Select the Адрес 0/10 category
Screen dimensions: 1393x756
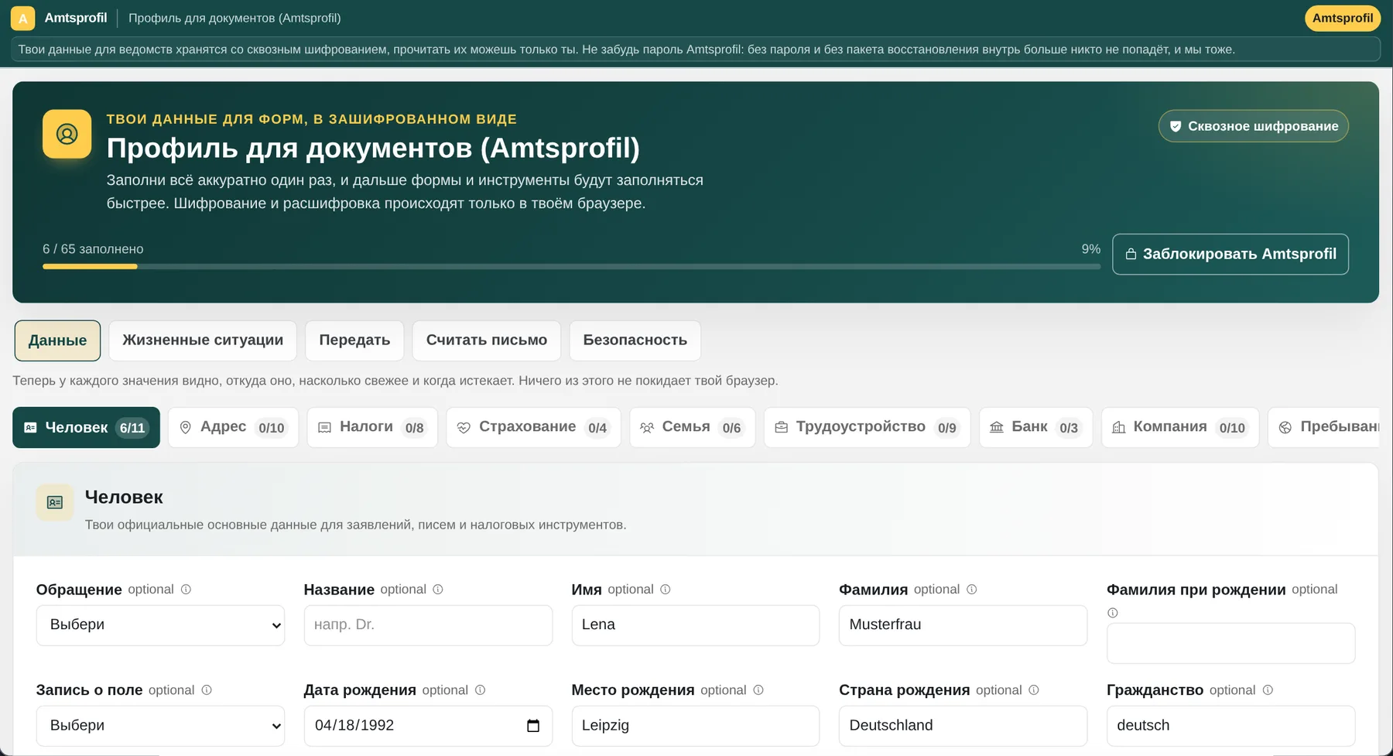[233, 427]
